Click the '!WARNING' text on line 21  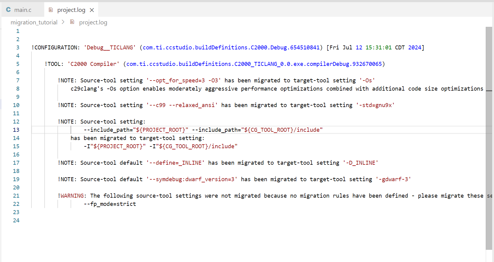tap(72, 196)
